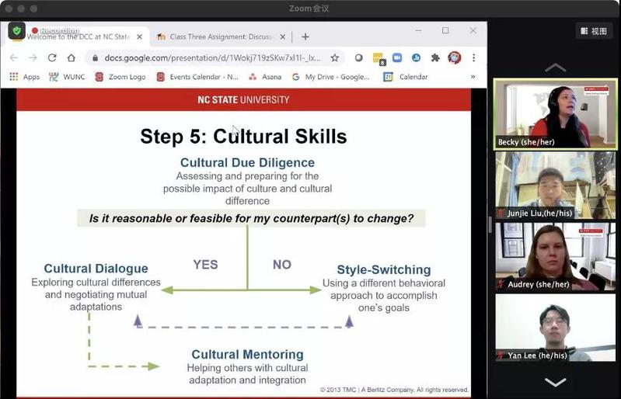
Task: Go to the browser home page icon
Action: pos(72,57)
